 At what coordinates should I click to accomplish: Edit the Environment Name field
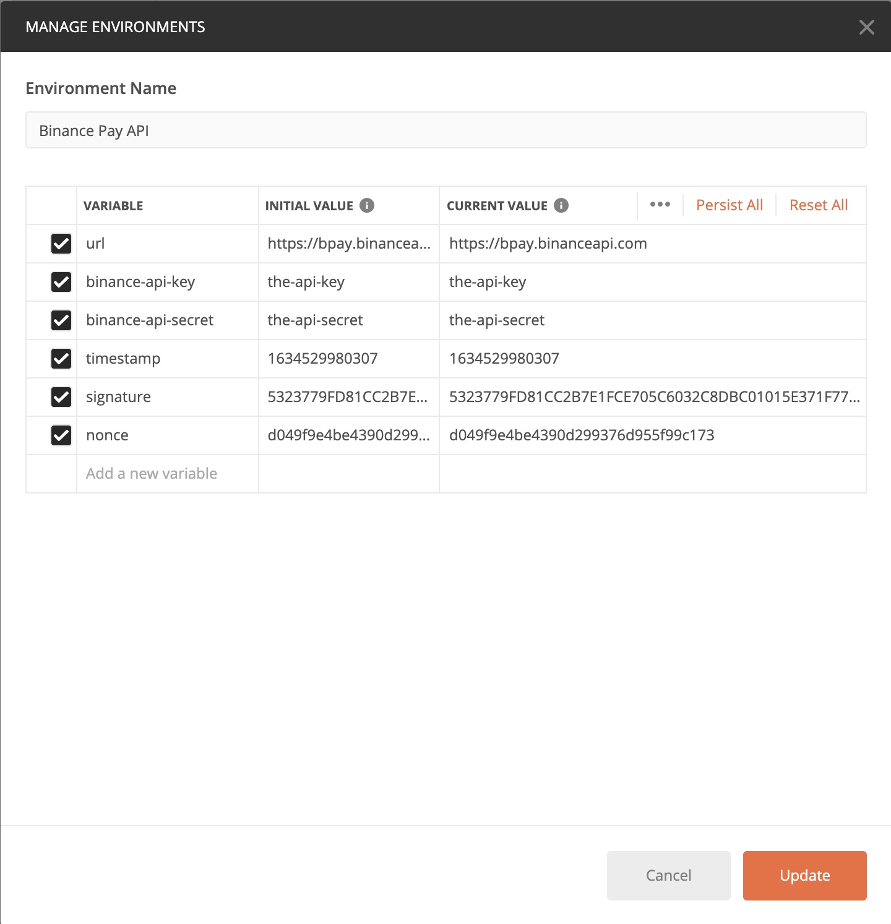[445, 130]
